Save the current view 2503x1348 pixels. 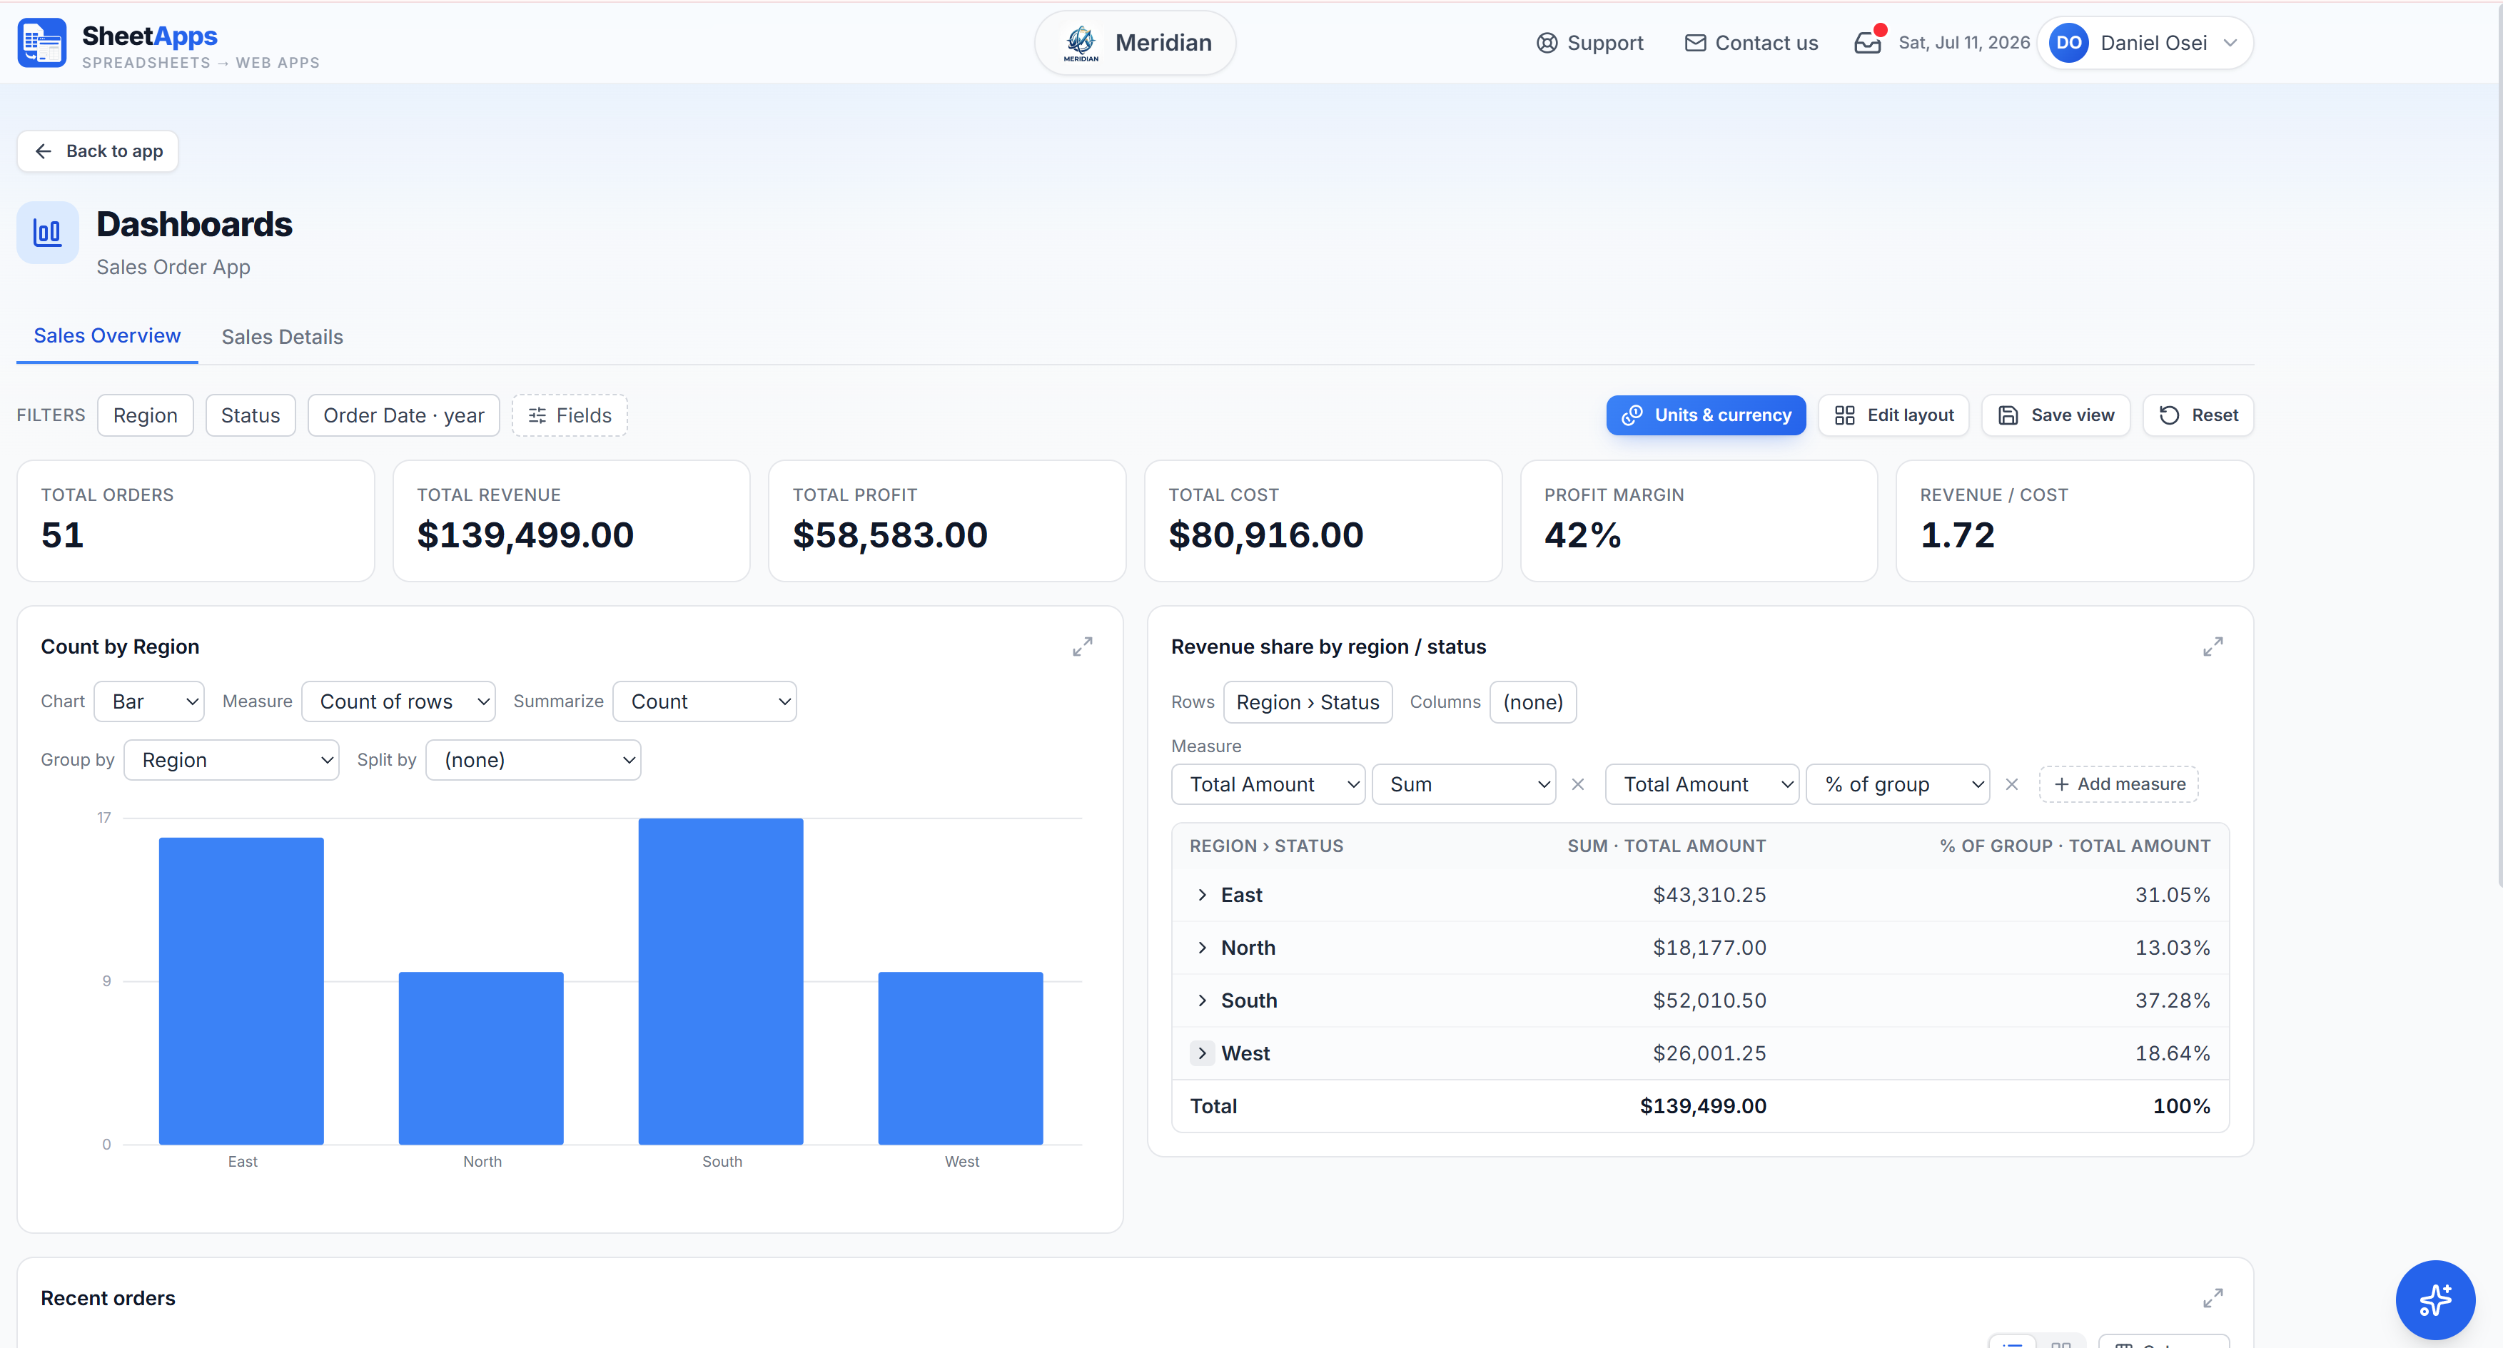tap(2055, 415)
